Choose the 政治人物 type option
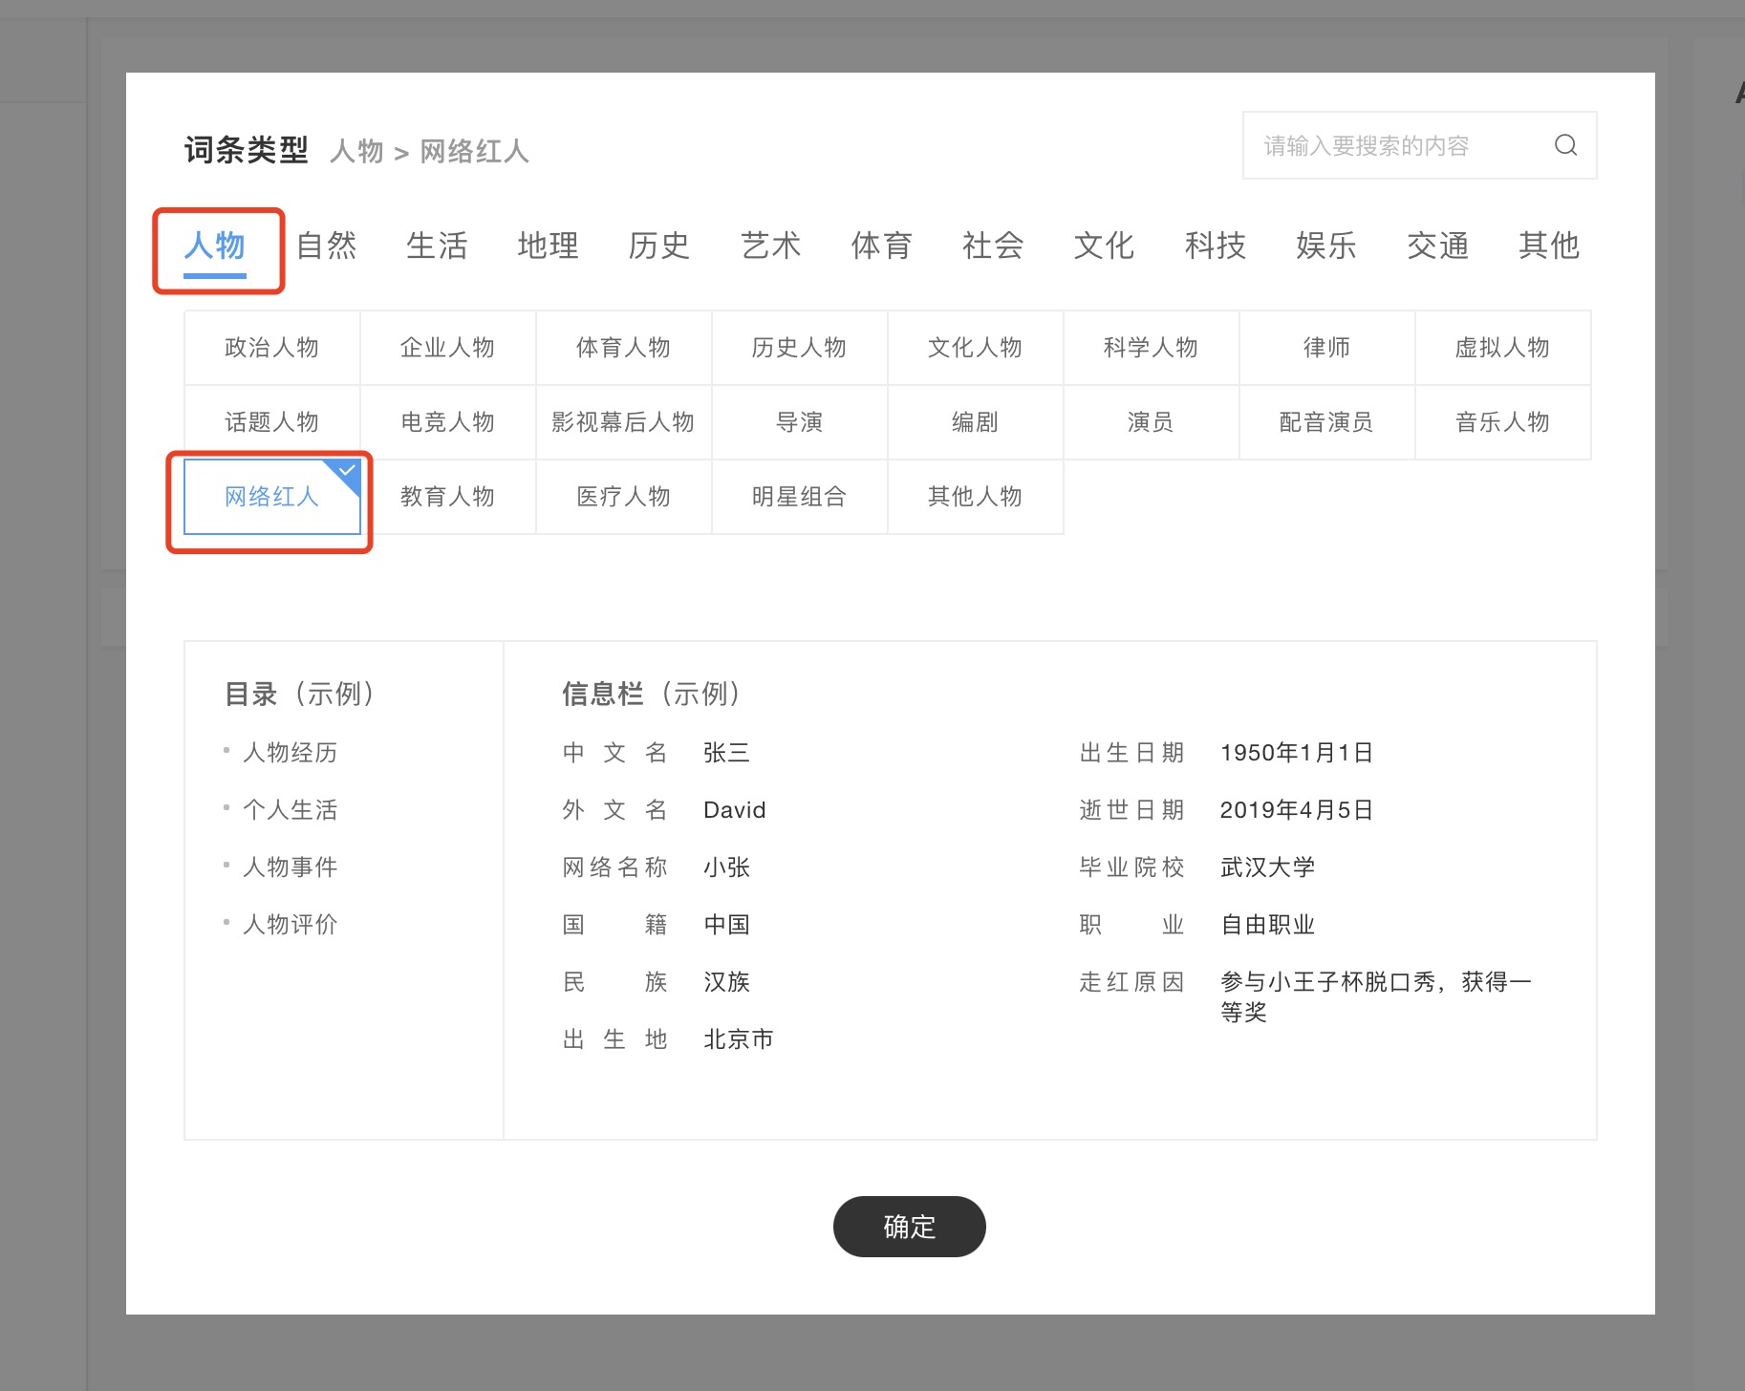Screen dimensions: 1745x1391 click(x=272, y=348)
